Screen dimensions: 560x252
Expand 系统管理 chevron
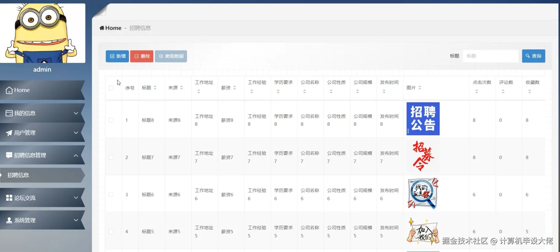click(76, 220)
